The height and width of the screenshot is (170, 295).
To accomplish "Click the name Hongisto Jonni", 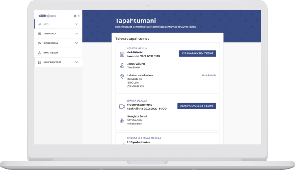I will pyautogui.click(x=137, y=116).
